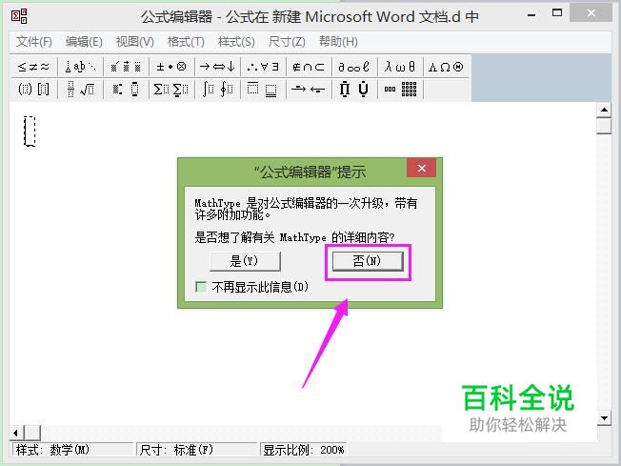Open the operator symbols palette (±•⊗)
Image resolution: width=621 pixels, height=466 pixels.
171,67
